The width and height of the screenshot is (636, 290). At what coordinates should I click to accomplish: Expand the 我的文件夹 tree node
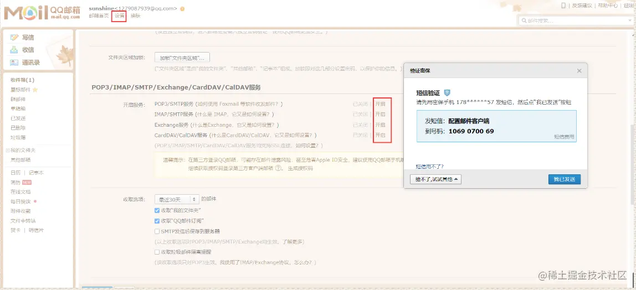8,151
